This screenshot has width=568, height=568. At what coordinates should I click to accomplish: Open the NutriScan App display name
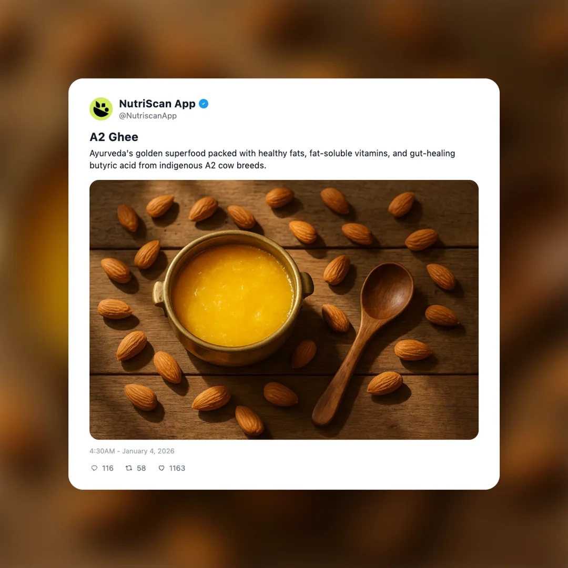157,104
